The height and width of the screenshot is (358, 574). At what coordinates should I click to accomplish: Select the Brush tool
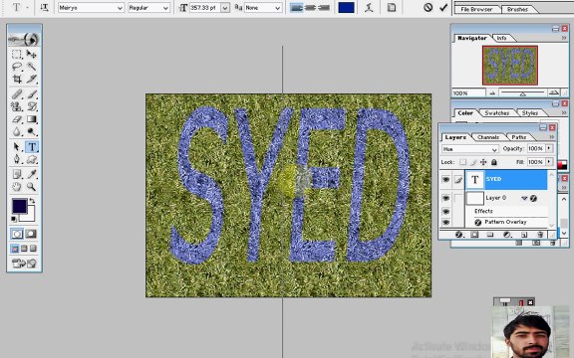point(32,94)
